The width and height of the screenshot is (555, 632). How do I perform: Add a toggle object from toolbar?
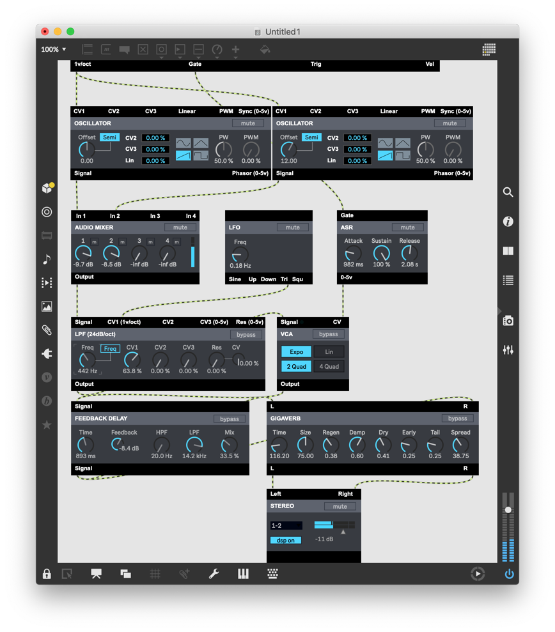[x=143, y=50]
